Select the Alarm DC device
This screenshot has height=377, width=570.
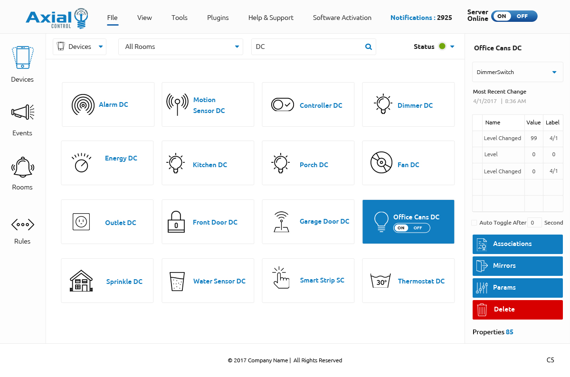click(108, 104)
